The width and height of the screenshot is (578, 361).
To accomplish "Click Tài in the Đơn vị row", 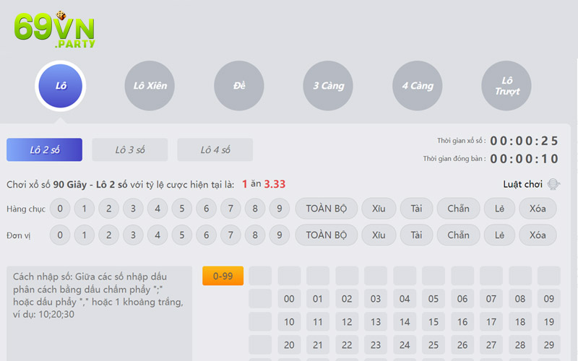I will coord(416,235).
